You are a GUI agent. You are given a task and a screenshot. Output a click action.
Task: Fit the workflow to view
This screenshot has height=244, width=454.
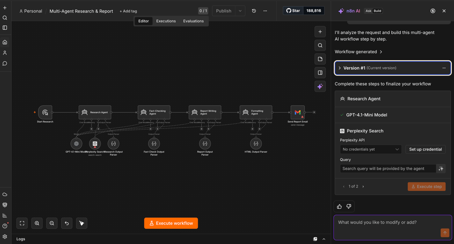(x=22, y=223)
